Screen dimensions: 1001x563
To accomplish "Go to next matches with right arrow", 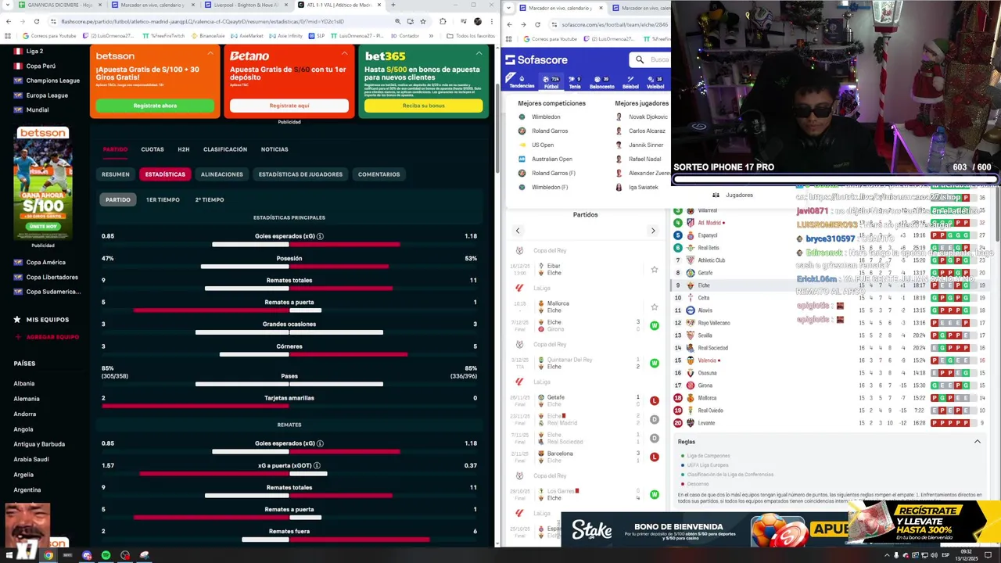I will click(x=653, y=231).
